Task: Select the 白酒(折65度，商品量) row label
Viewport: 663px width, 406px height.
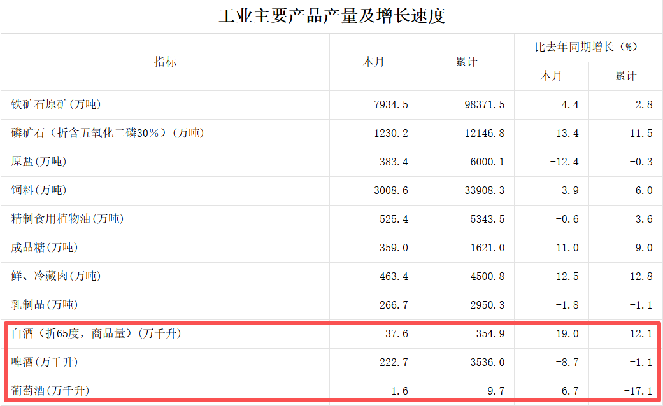Action: [x=96, y=333]
